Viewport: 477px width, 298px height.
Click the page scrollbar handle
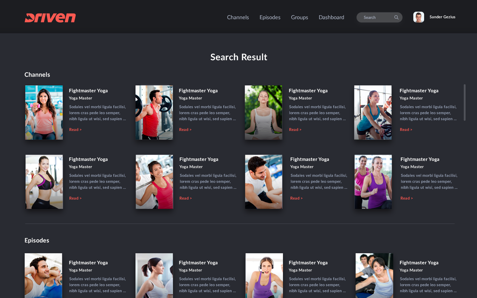point(464,102)
